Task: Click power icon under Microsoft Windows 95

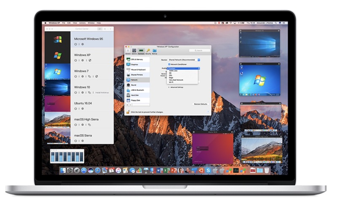Action: click(76, 44)
